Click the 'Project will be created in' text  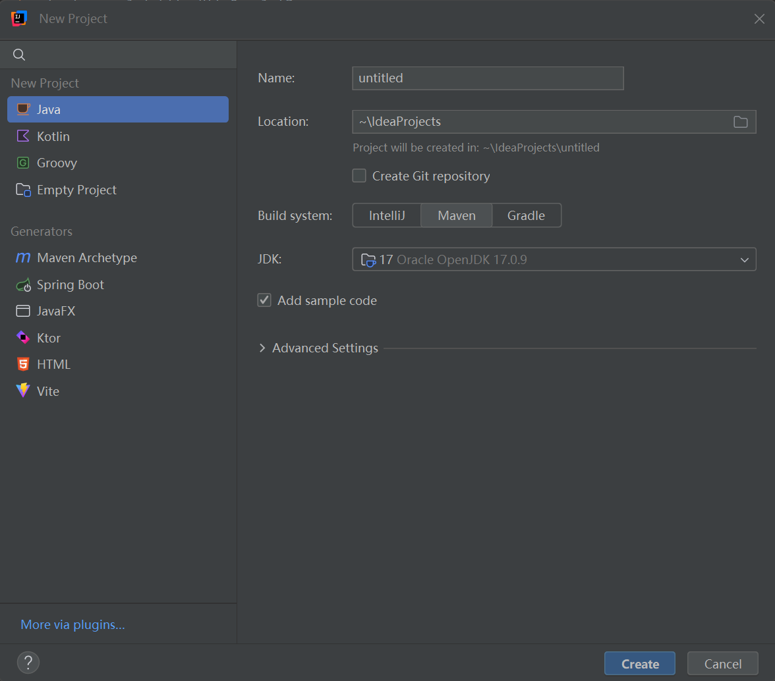pos(476,148)
